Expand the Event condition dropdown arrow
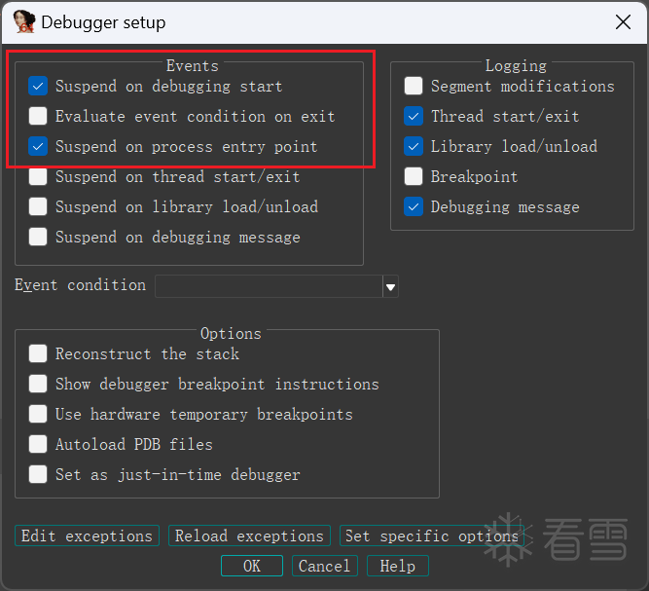 pyautogui.click(x=391, y=286)
